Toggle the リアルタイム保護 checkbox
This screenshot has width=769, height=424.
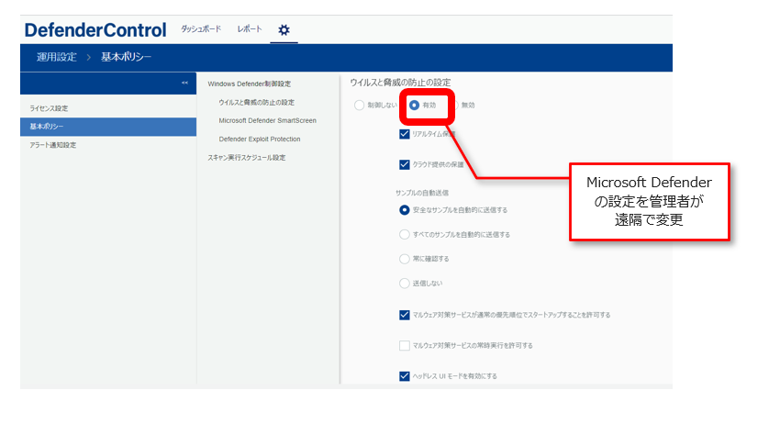tap(404, 134)
